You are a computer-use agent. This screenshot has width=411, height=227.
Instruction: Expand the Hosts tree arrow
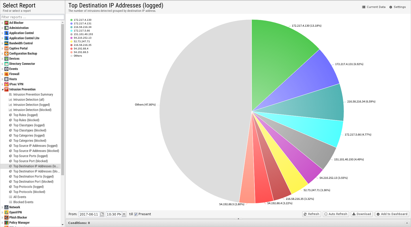(3, 79)
